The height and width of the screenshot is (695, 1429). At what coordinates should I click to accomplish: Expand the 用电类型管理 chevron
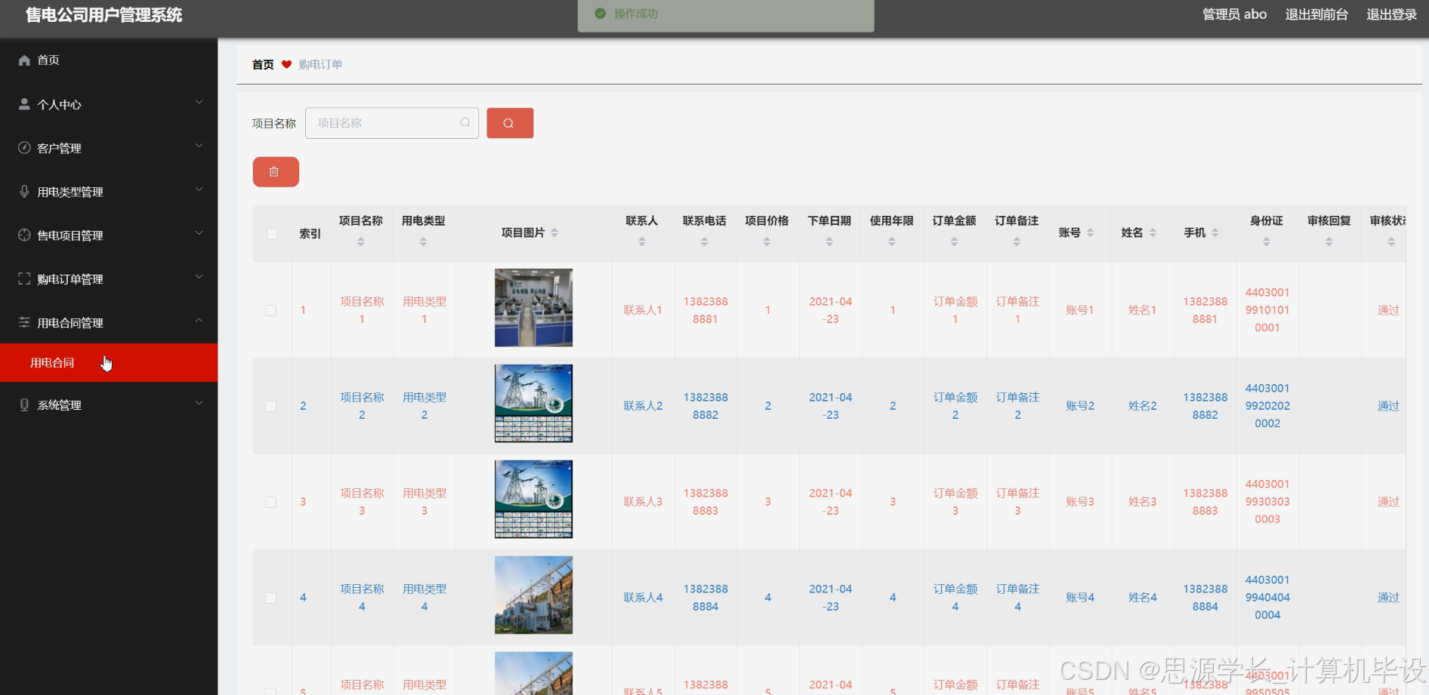pyautogui.click(x=199, y=190)
